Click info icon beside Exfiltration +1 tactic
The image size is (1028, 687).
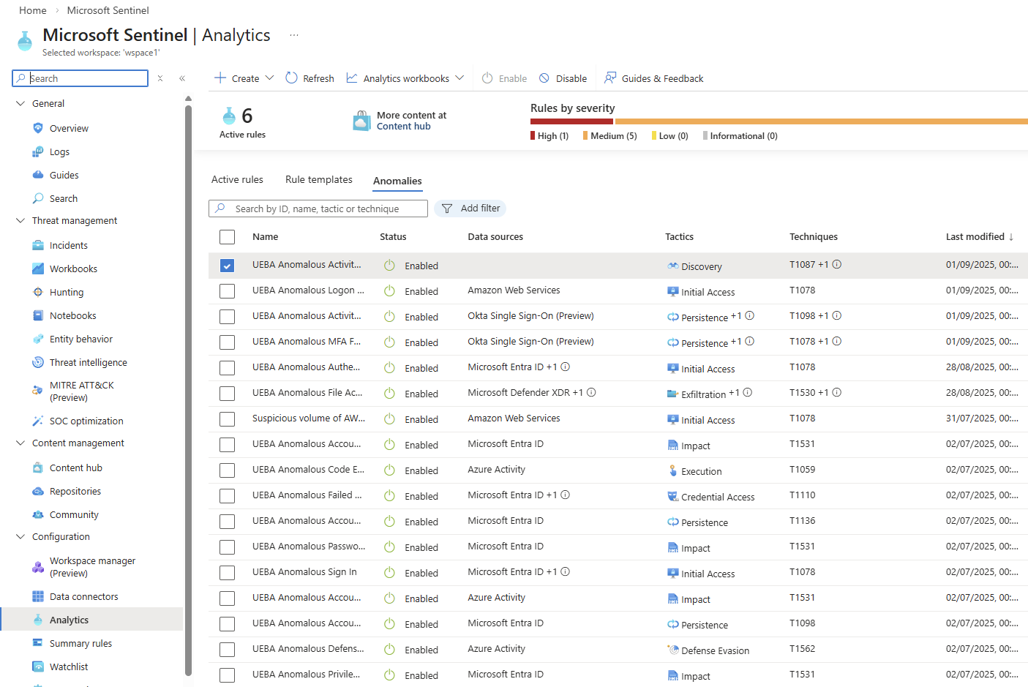coord(747,393)
